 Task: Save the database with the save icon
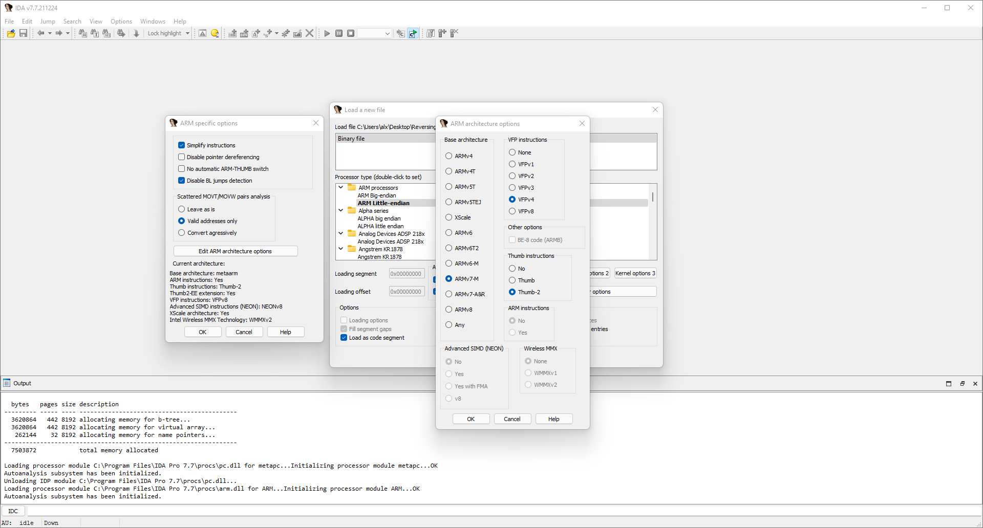23,33
